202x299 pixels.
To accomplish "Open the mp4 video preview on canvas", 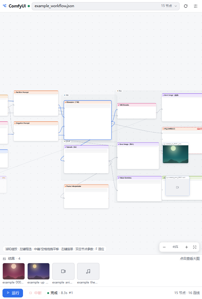I will point(177,186).
